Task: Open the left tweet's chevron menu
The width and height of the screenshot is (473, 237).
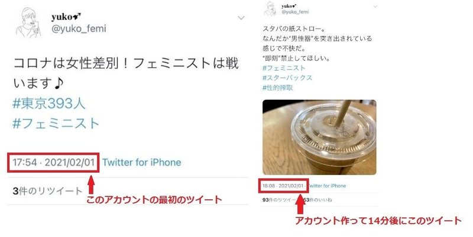Action: (241, 18)
